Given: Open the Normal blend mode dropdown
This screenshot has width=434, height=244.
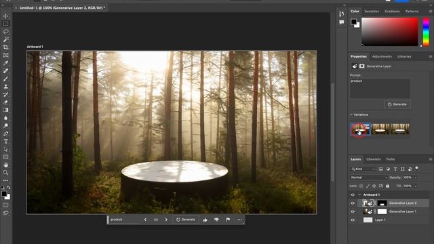Looking at the screenshot, I should pyautogui.click(x=369, y=178).
